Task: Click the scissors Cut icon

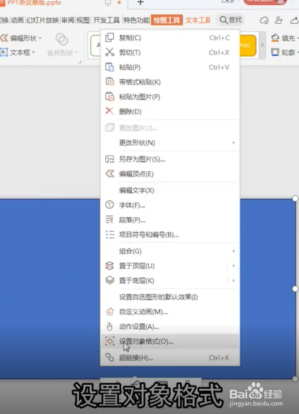Action: click(x=110, y=52)
